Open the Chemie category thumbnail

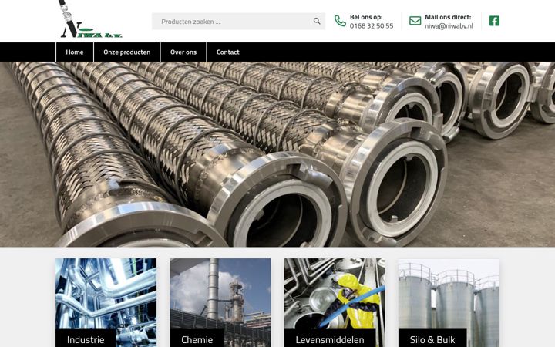point(220,303)
